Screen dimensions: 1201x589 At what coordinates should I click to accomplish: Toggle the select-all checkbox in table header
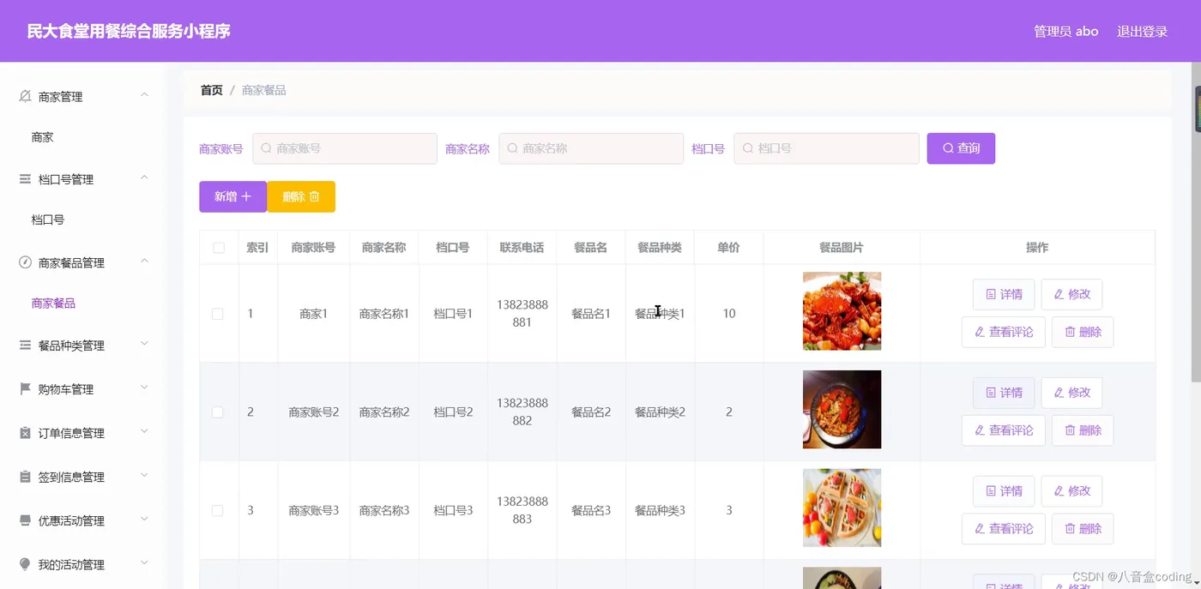219,248
